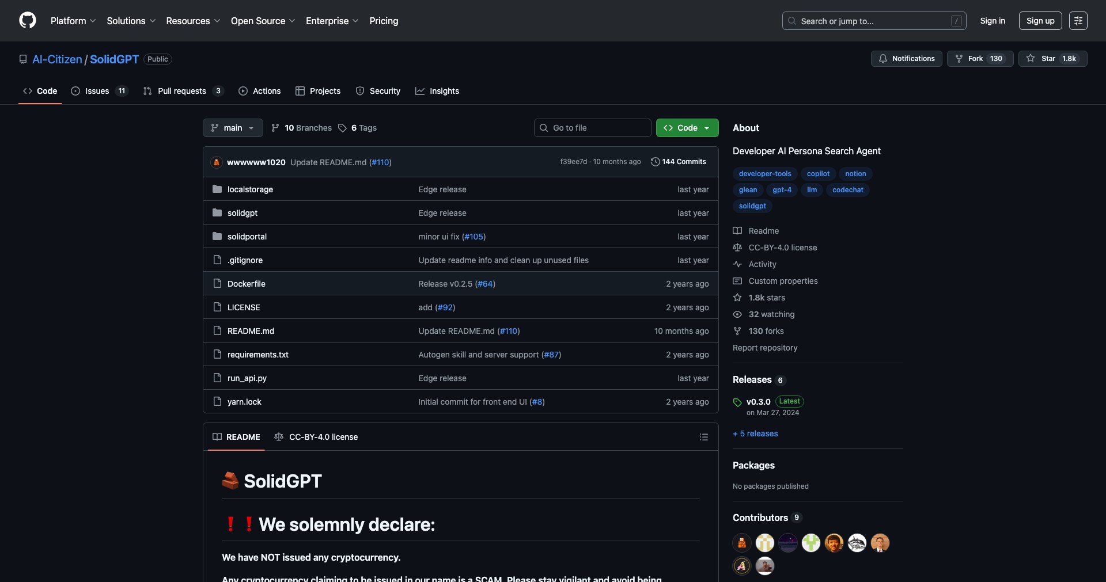The height and width of the screenshot is (582, 1106).
Task: Click the Sign up button
Action: 1040,21
